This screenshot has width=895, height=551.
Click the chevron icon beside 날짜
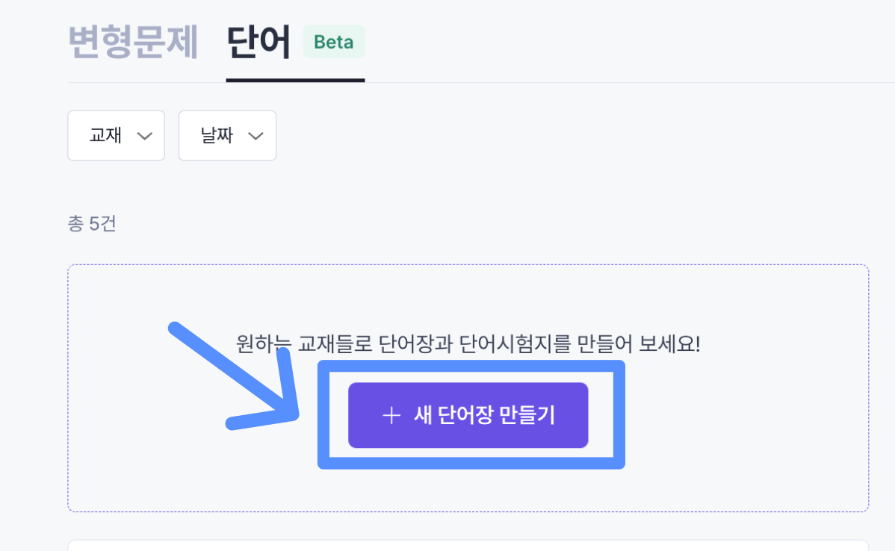coord(256,136)
